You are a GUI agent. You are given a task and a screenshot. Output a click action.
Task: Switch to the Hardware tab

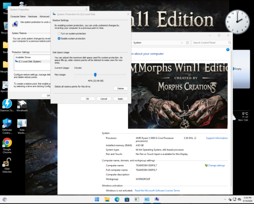[x=33, y=16]
